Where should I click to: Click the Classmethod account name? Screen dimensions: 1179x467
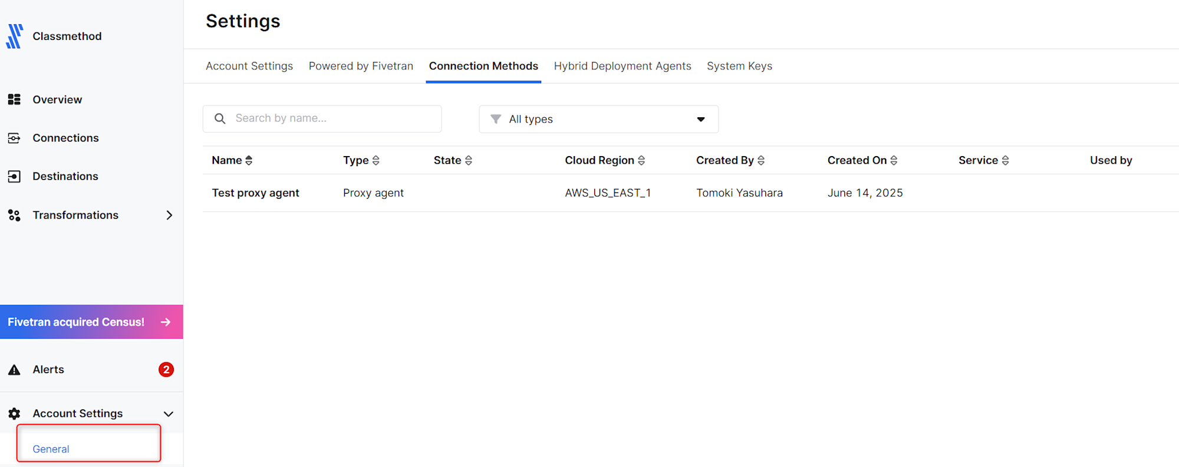tap(67, 36)
